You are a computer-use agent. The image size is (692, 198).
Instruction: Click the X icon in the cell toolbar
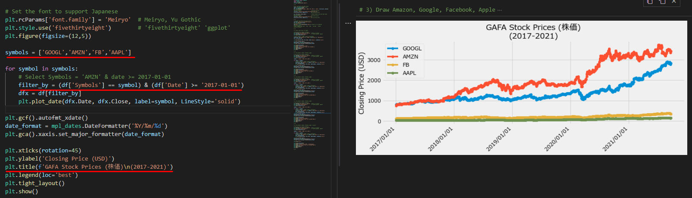point(674,2)
